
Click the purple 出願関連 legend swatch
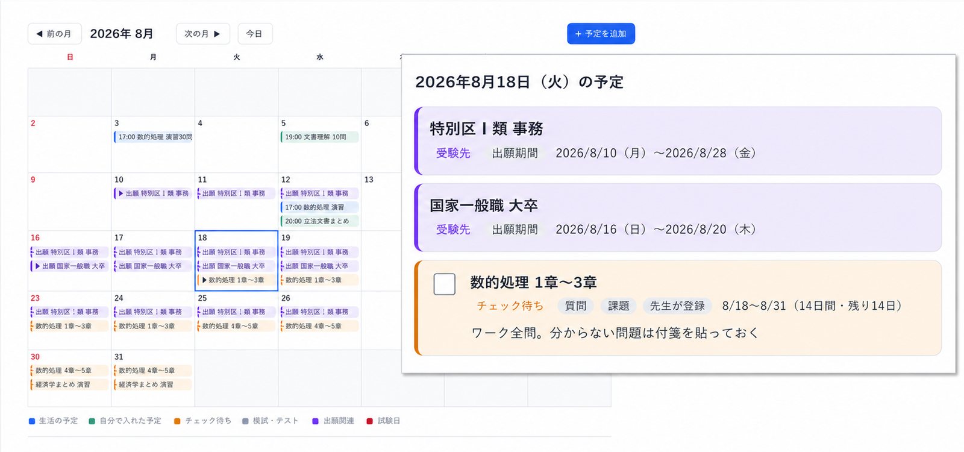[x=315, y=421]
